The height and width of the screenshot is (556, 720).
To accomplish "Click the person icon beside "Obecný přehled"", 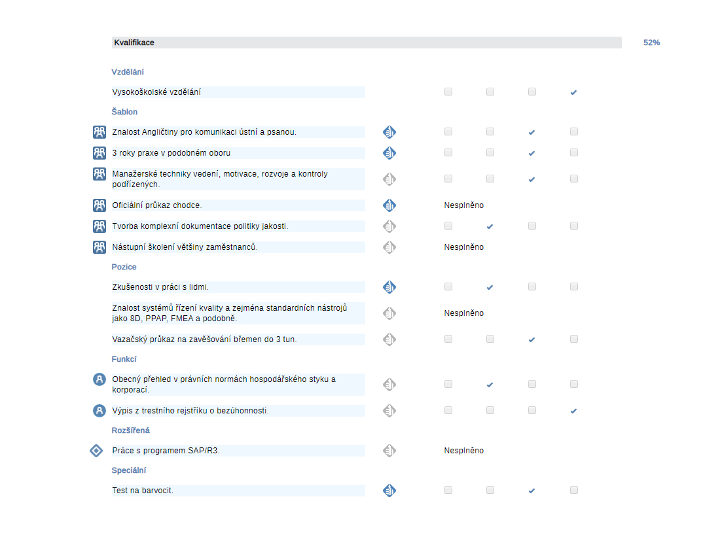I will (x=99, y=379).
